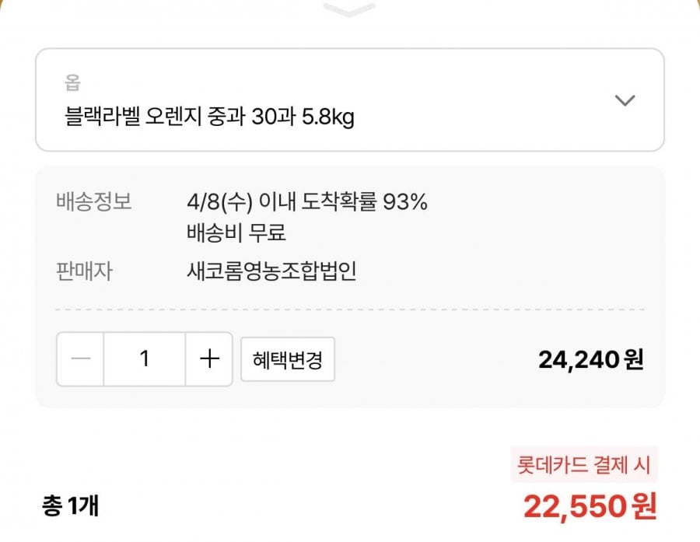Viewport: 700px width, 542px height.
Task: Select the 블랙라벨 오렌지 중과 30과 5.8kg text
Action: 208,118
